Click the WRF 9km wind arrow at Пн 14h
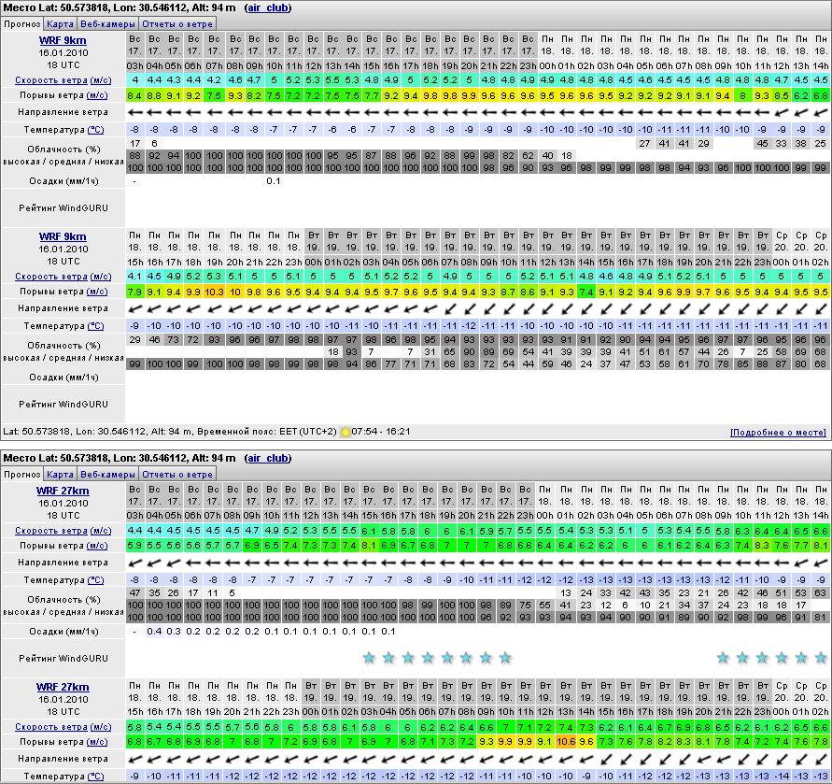This screenshot has width=832, height=784. tap(820, 112)
